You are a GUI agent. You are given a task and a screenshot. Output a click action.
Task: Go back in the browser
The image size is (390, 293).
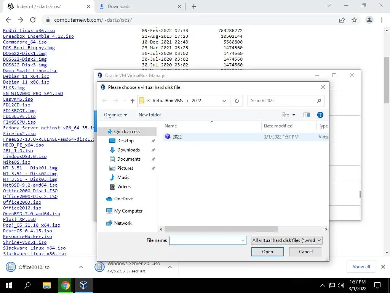(x=8, y=20)
